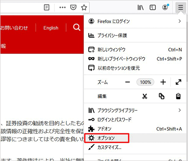Click the cut scissors icon
188x161 pixels.
coord(145,96)
